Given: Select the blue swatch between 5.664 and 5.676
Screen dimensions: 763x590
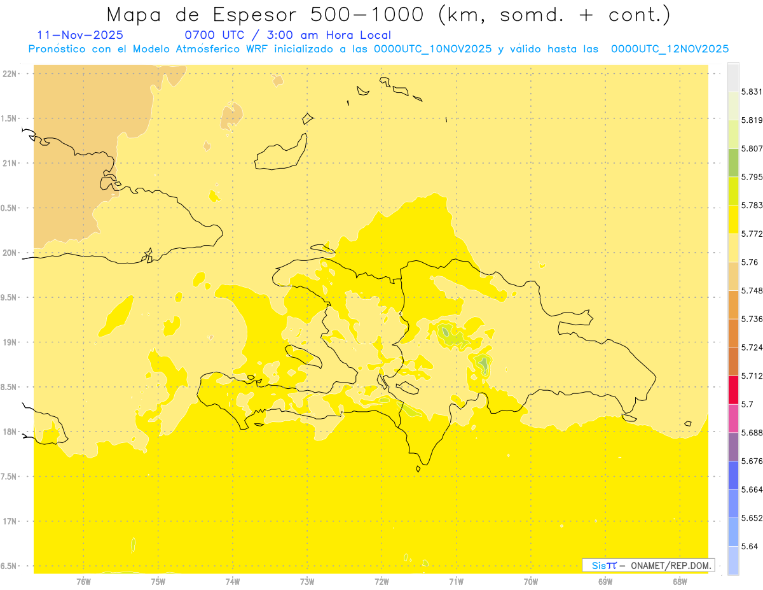Looking at the screenshot, I should [733, 475].
